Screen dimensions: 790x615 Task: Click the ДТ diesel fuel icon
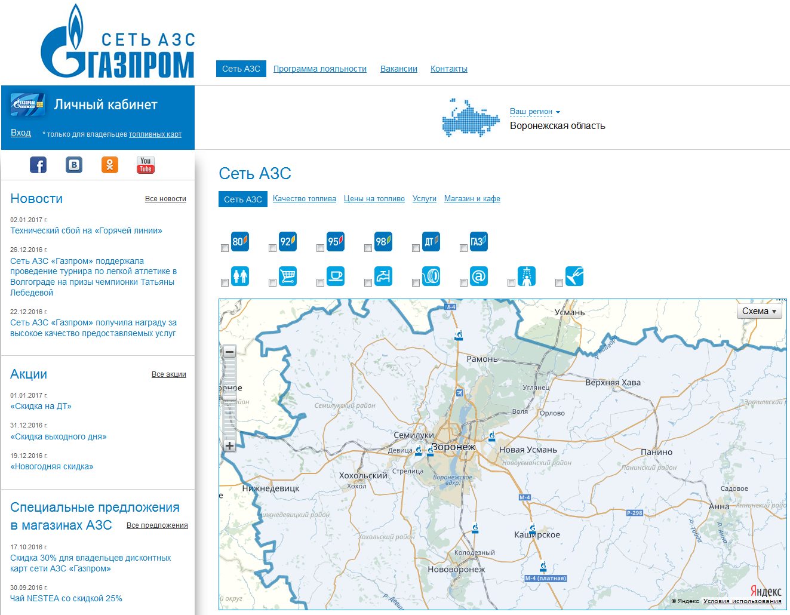[431, 241]
